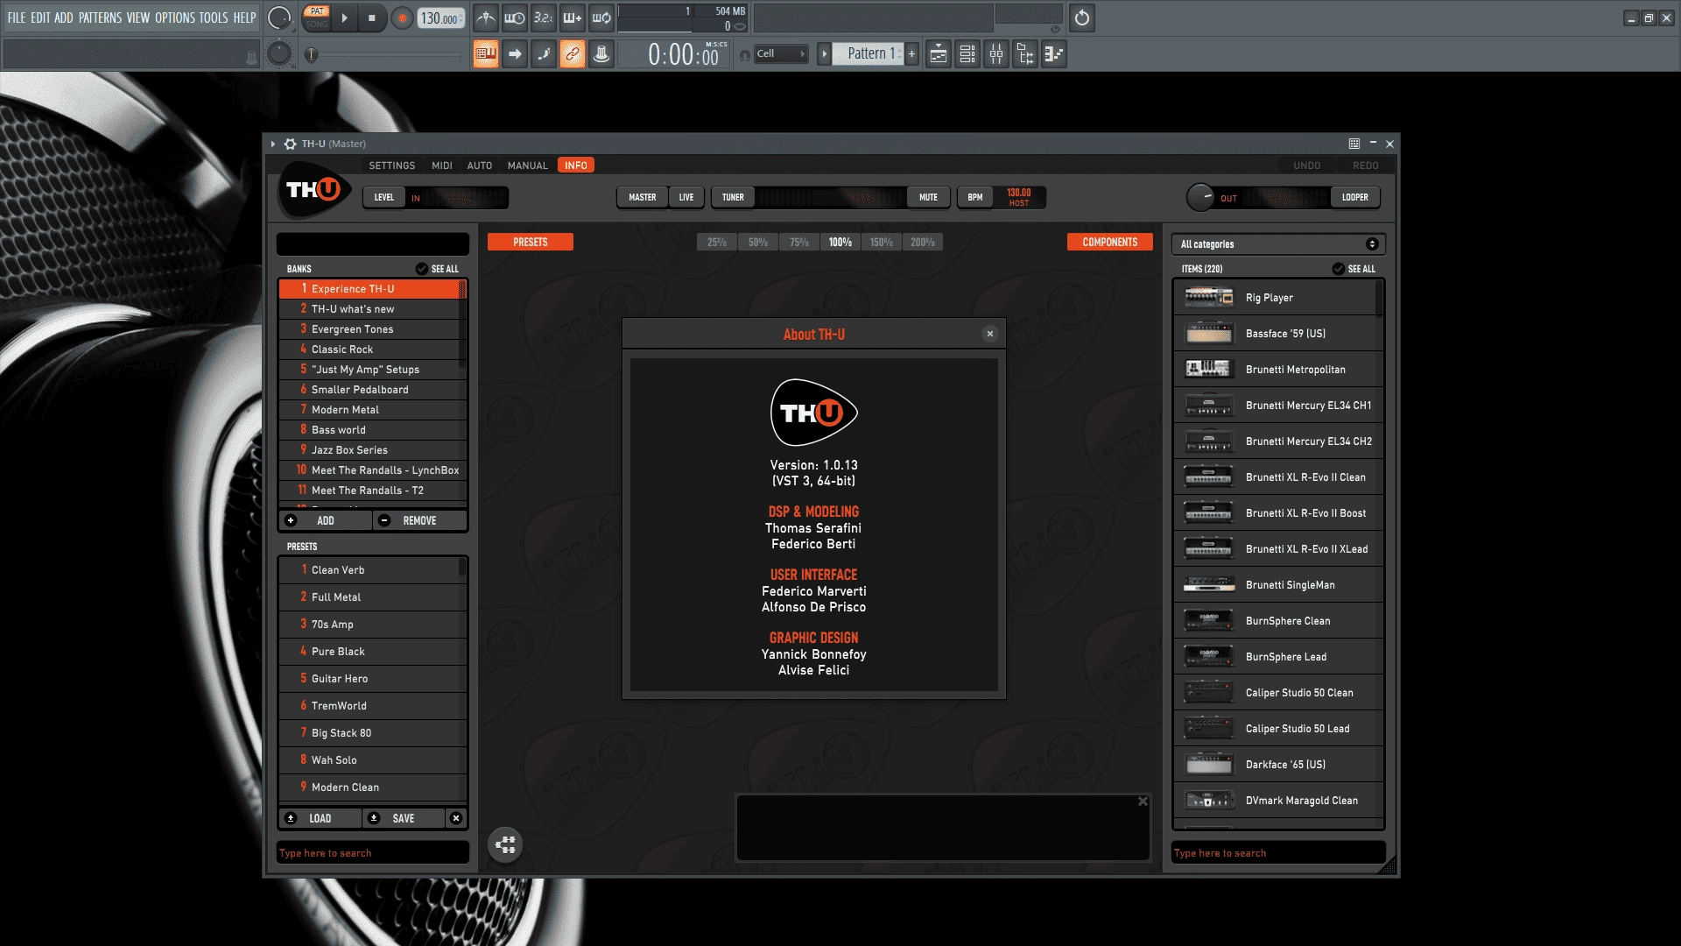Open the Mixer icon
Screen dimensions: 1681x946
coord(996,54)
